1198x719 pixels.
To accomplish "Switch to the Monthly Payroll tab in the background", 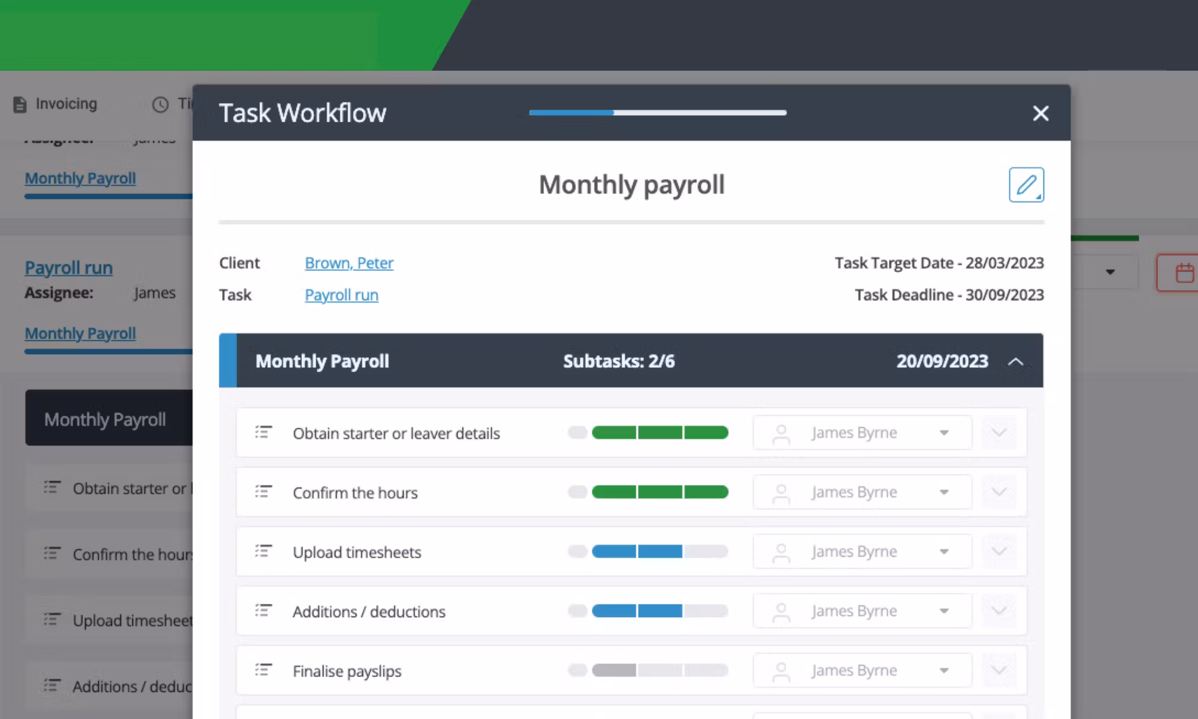I will pyautogui.click(x=80, y=178).
